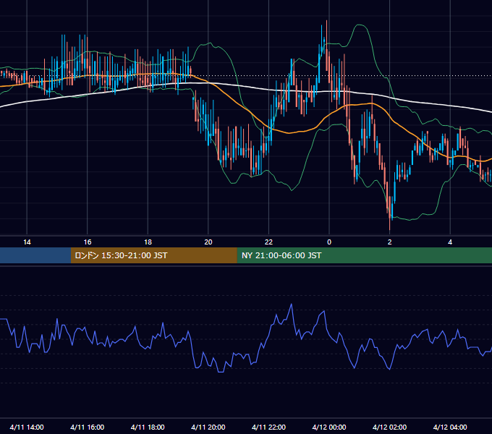Click the NY 21:00-06:00 JST session band

tap(364, 255)
